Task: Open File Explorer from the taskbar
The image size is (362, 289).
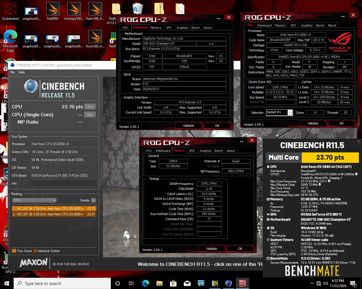Action: point(159,283)
